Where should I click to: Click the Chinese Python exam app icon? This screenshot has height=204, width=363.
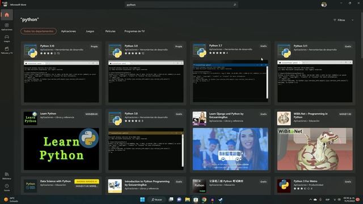tap(200, 186)
